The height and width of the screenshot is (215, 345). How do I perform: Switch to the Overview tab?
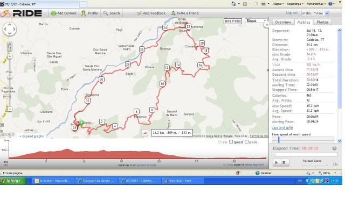tap(283, 22)
